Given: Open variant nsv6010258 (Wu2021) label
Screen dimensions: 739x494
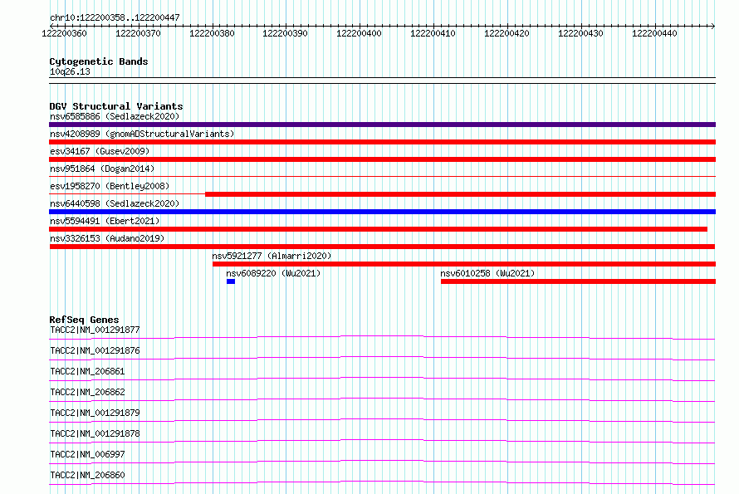Looking at the screenshot, I should [487, 273].
